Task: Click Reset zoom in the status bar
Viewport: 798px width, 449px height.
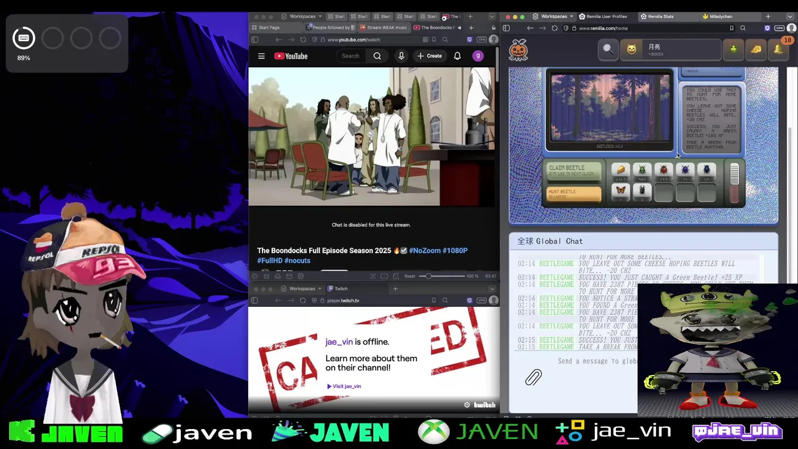Action: [x=410, y=276]
